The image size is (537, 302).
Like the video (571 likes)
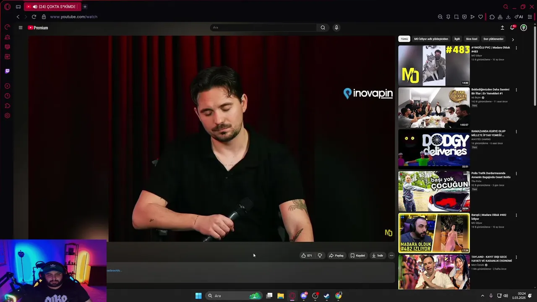click(307, 255)
